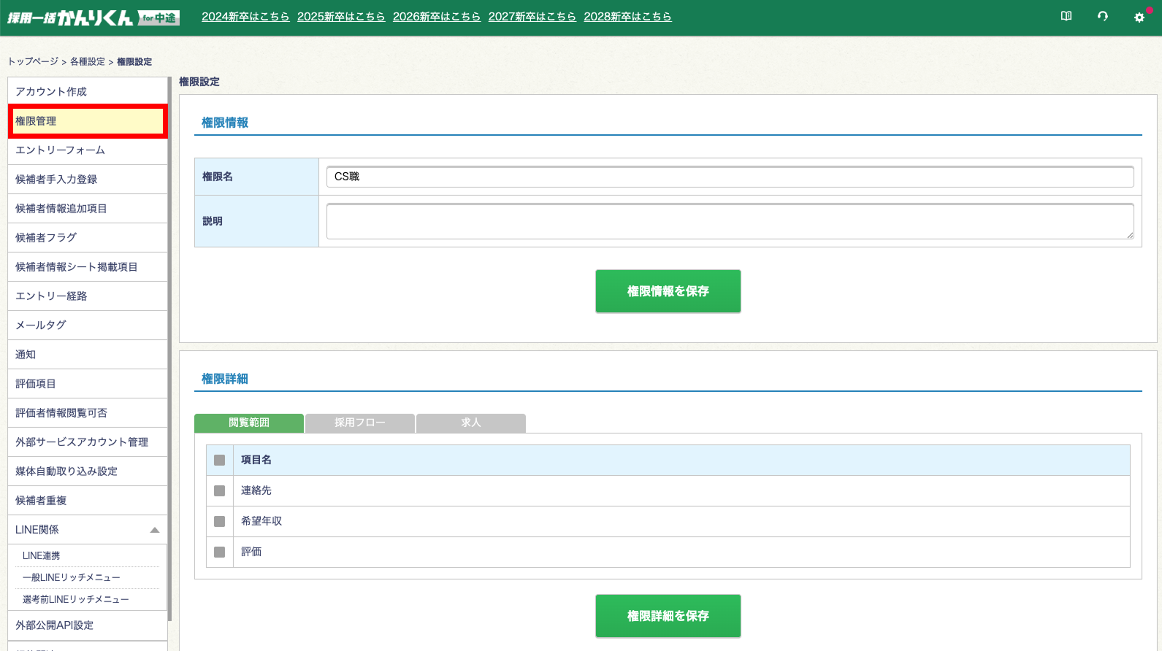The image size is (1162, 651).
Task: Open アカウント作成 in the sidebar
Action: [x=51, y=91]
